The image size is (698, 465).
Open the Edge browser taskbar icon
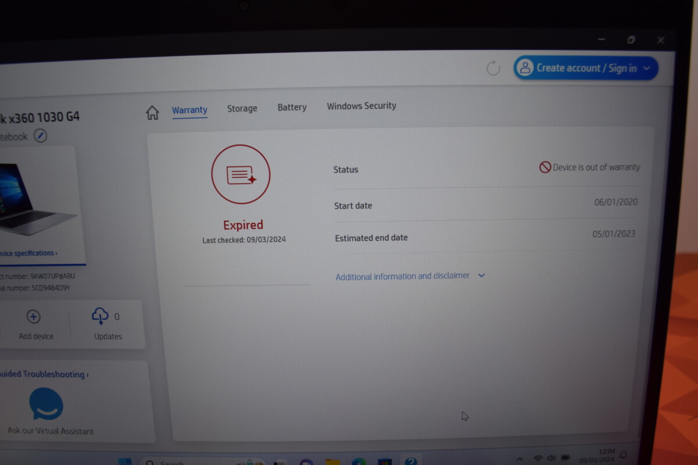click(x=359, y=462)
